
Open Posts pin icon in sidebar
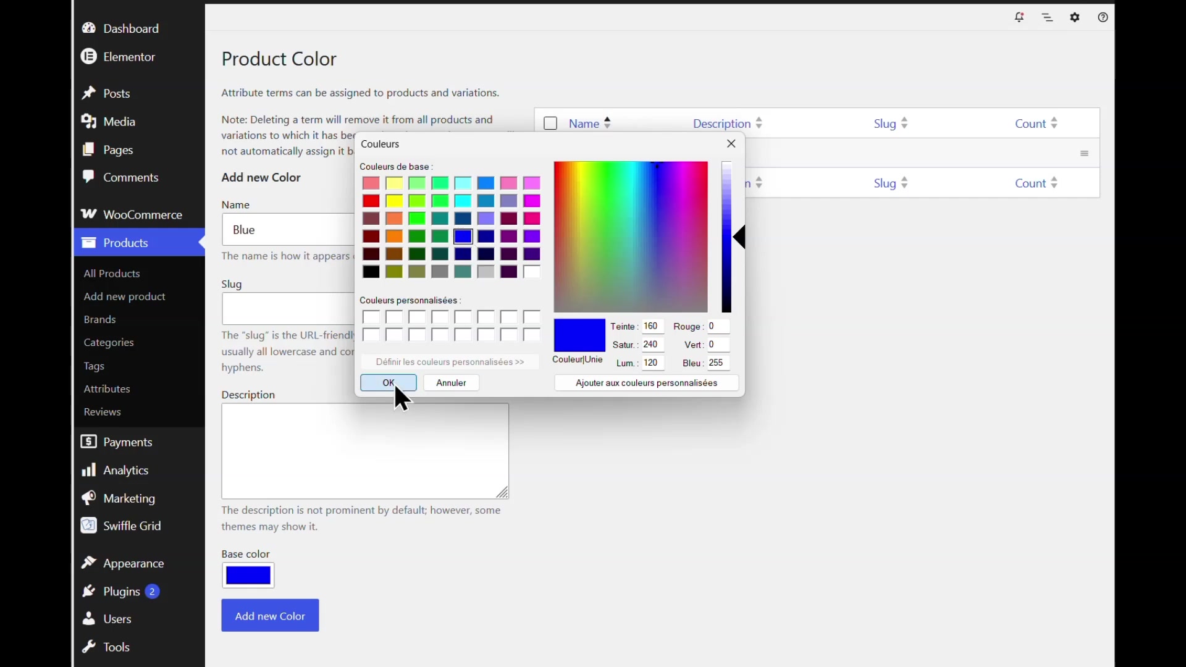(89, 93)
